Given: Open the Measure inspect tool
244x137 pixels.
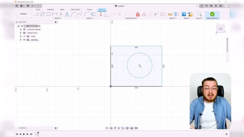Looking at the screenshot, I should [x=170, y=14].
